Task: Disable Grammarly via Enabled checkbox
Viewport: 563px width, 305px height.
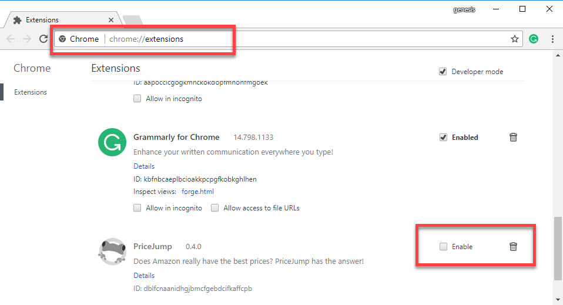Action: pyautogui.click(x=444, y=138)
